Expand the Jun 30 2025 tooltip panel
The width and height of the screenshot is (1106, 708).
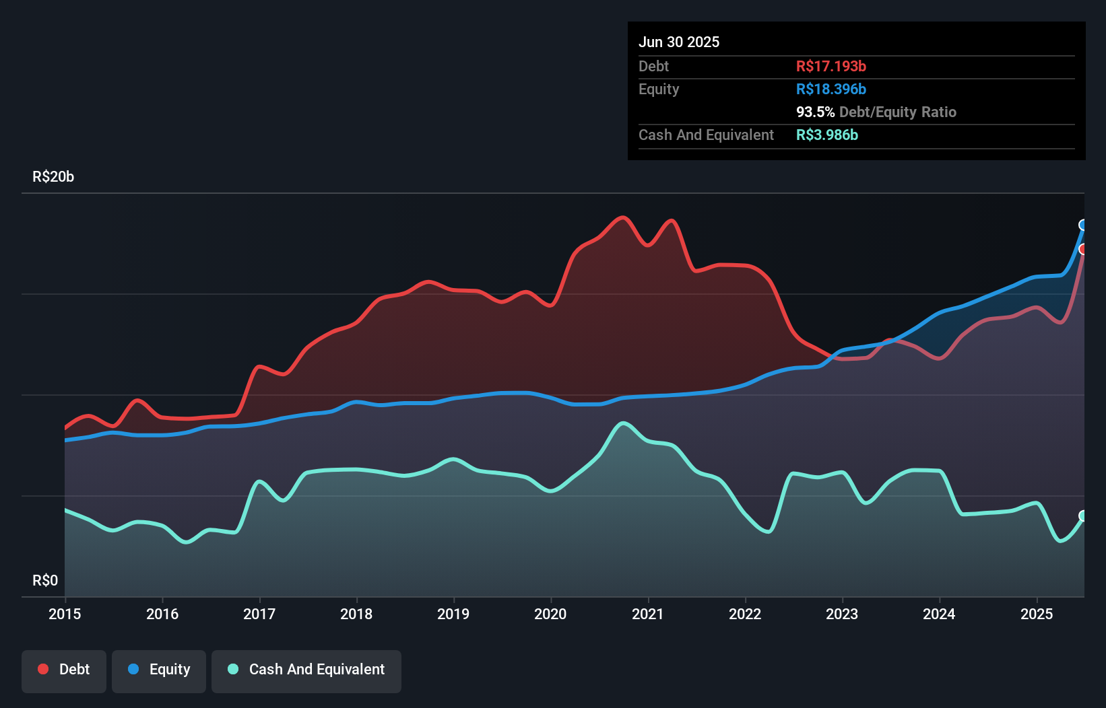pos(679,42)
